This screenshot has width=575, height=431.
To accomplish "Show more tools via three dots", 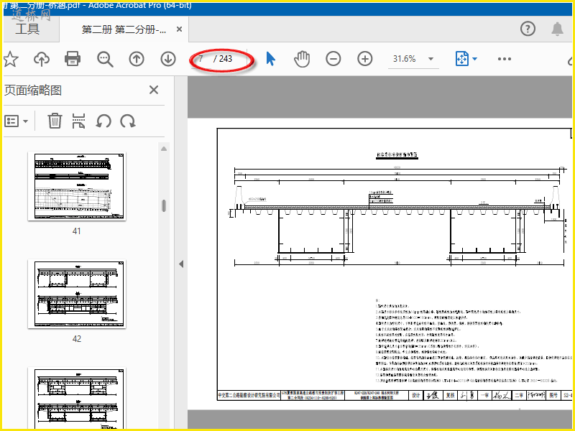I will pyautogui.click(x=505, y=59).
